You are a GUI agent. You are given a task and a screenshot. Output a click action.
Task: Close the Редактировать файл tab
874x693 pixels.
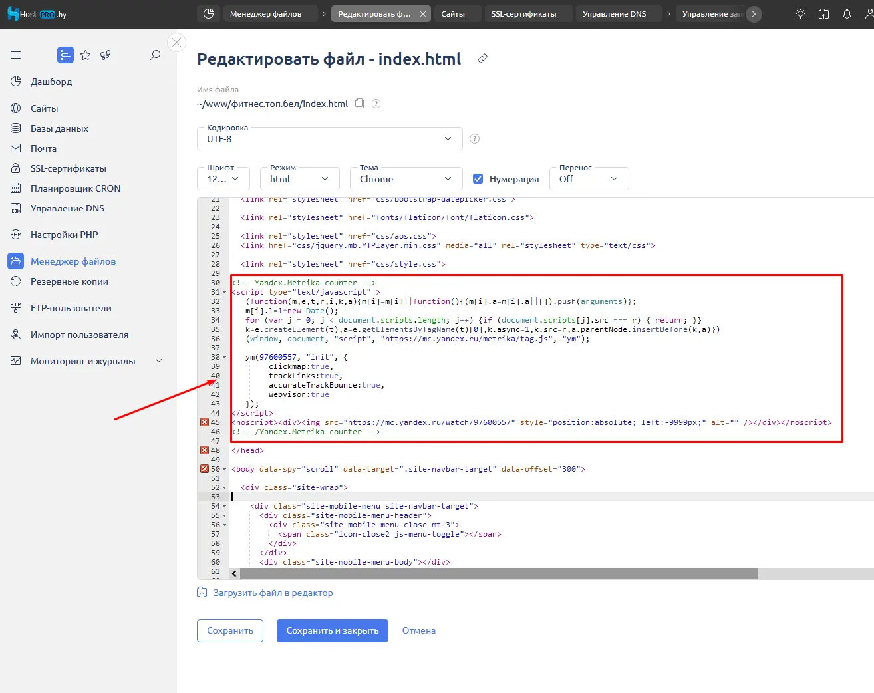coord(422,14)
